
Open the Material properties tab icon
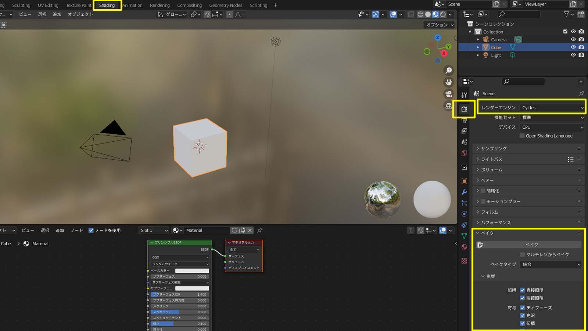pyautogui.click(x=464, y=247)
